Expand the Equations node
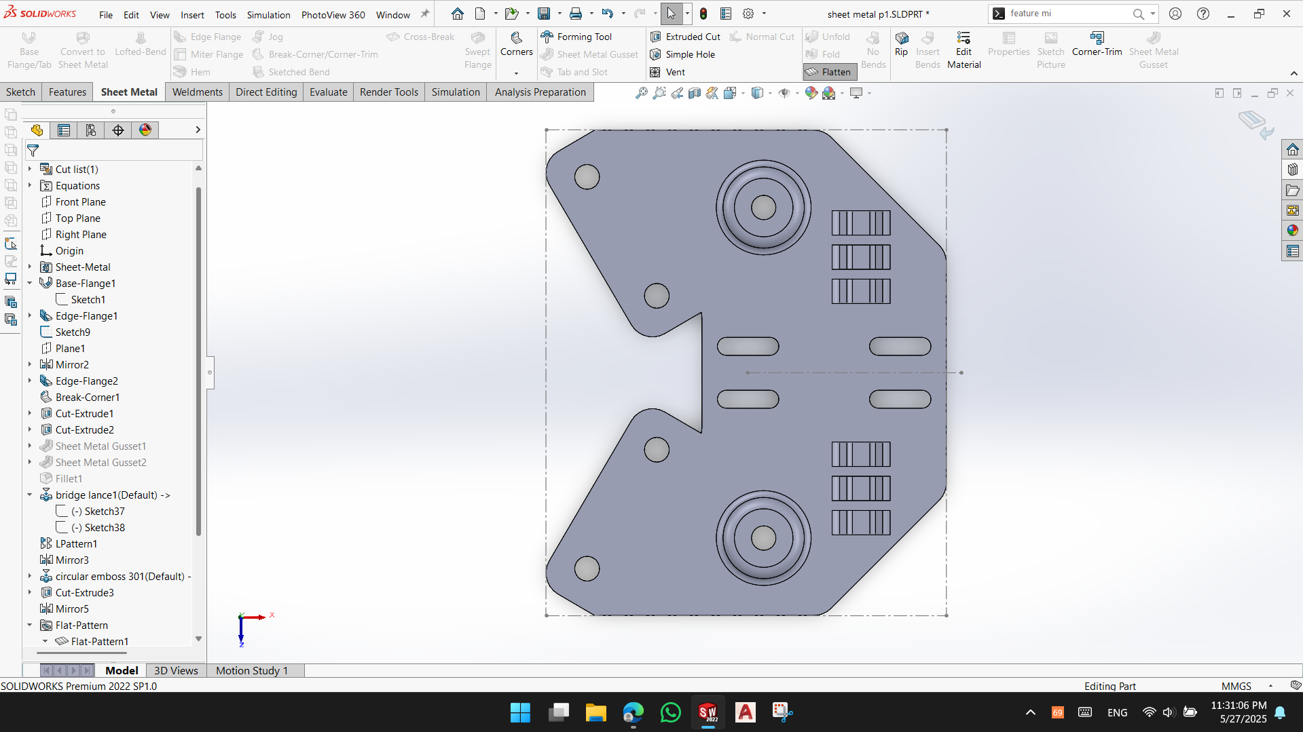Viewport: 1303px width, 732px height. 30,185
